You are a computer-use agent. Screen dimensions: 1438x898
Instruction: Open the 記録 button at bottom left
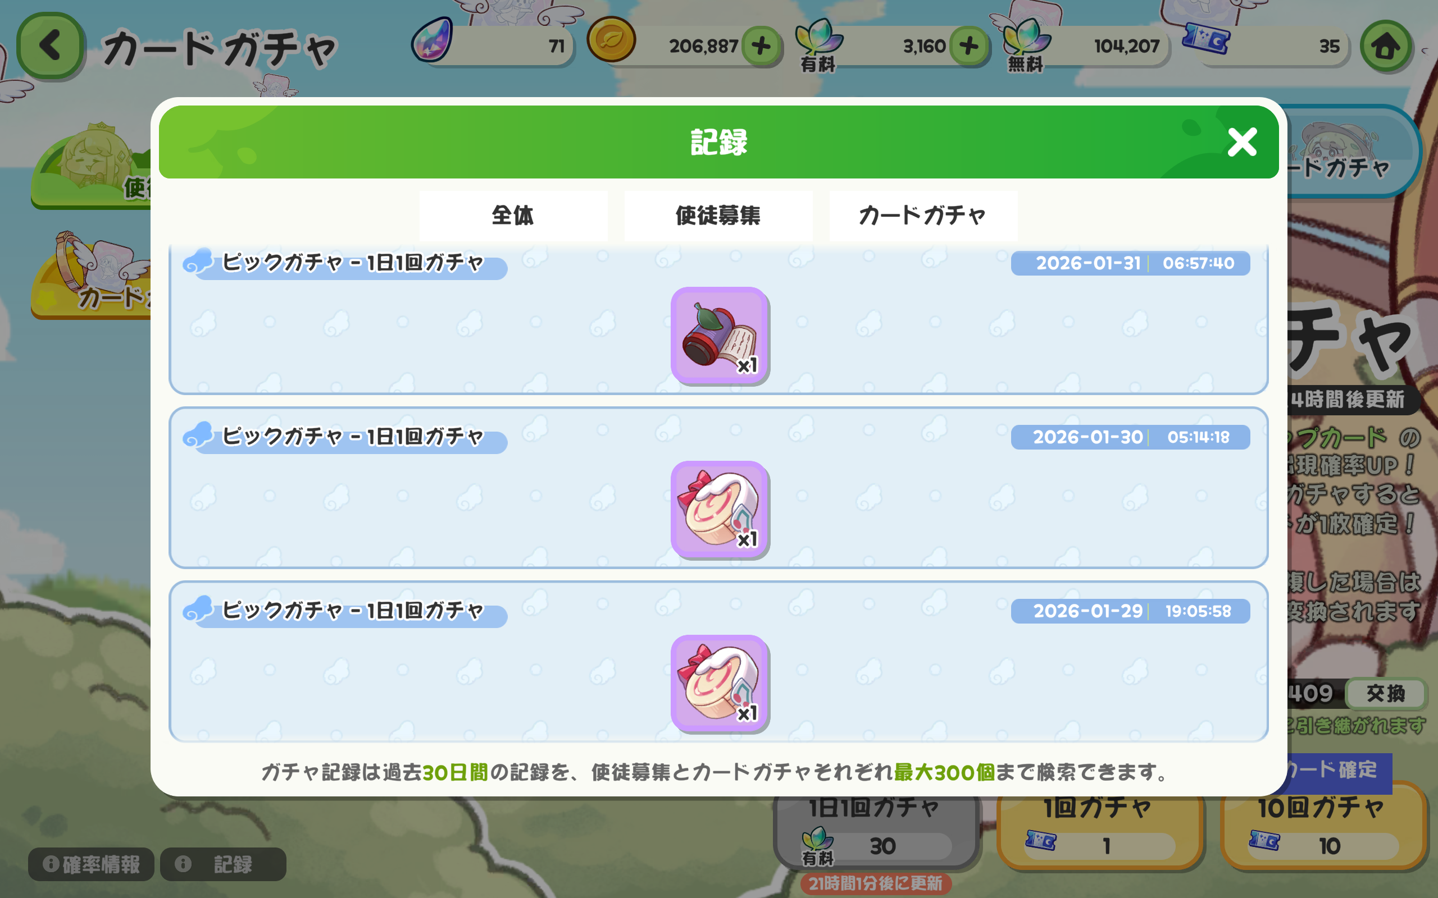[223, 864]
